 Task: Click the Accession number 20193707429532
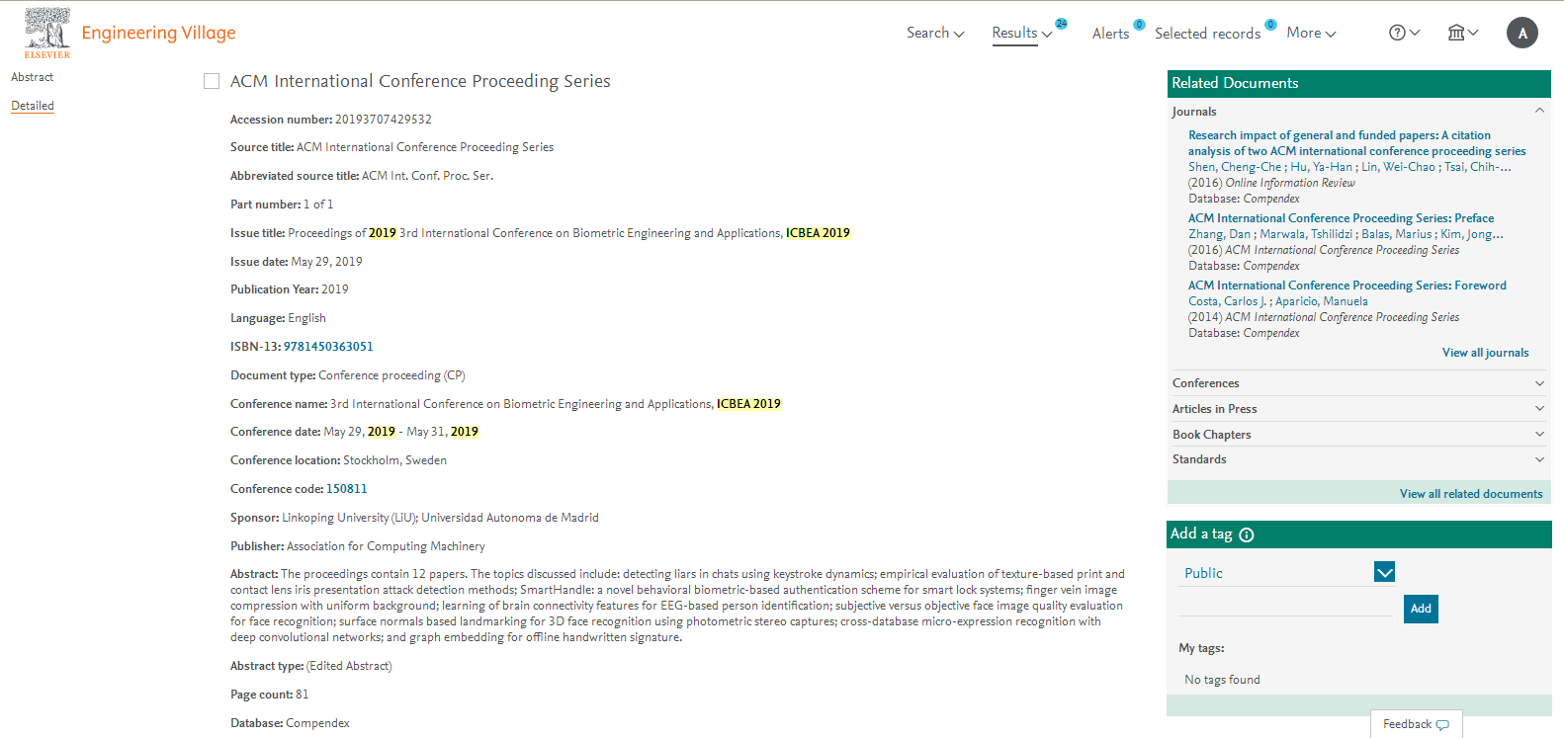pos(384,120)
